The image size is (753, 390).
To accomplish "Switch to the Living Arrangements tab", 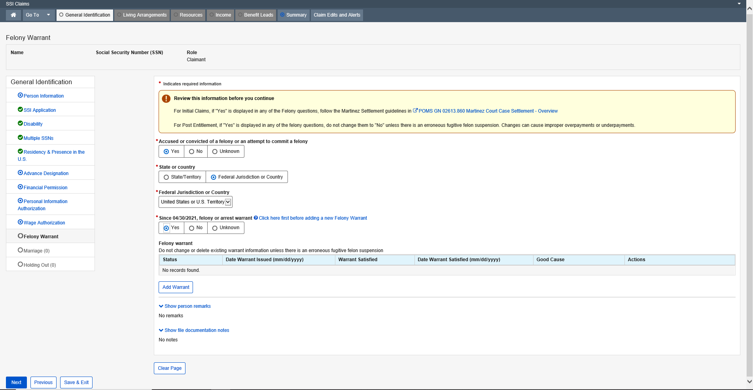I will 142,15.
